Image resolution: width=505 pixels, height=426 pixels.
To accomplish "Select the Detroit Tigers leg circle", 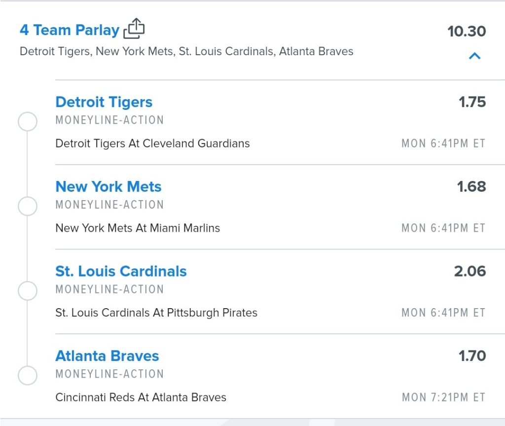I will point(28,121).
